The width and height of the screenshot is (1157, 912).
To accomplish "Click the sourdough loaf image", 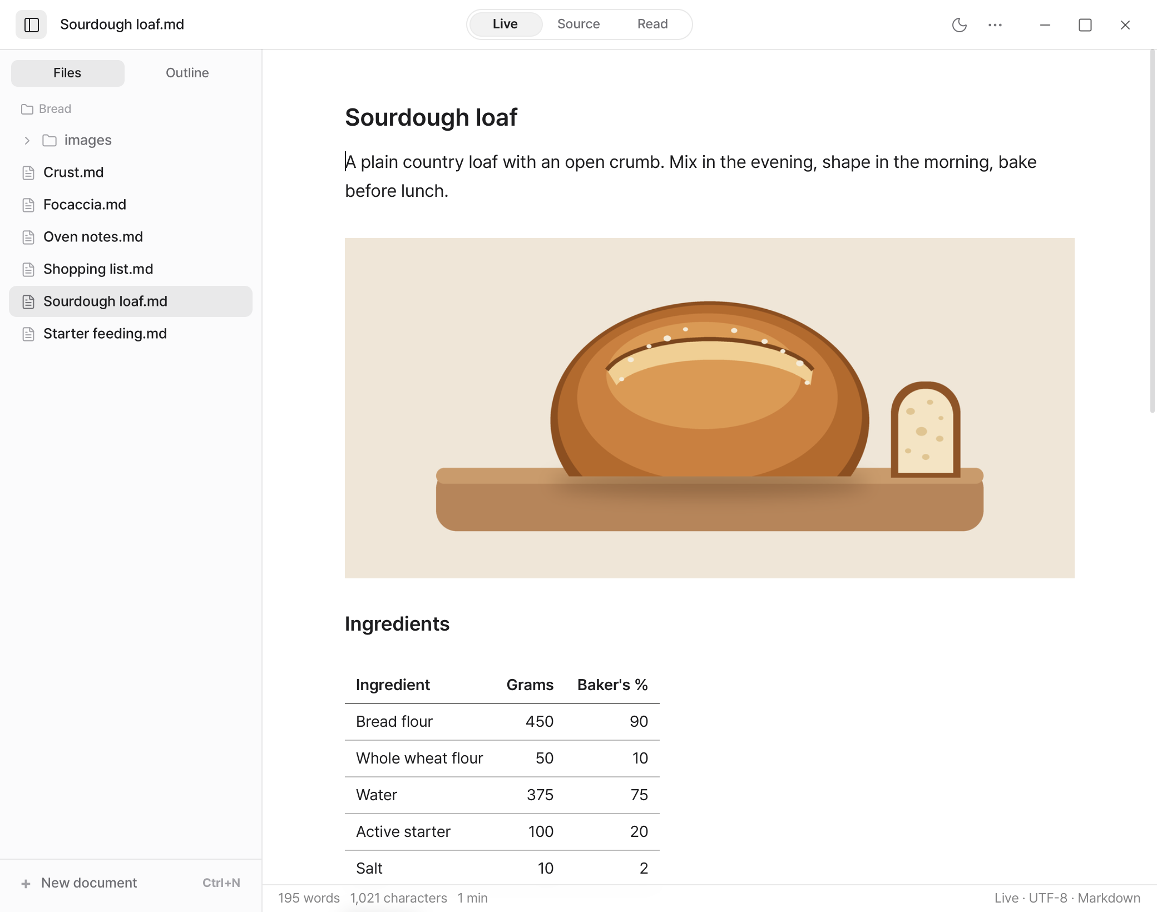I will click(709, 408).
